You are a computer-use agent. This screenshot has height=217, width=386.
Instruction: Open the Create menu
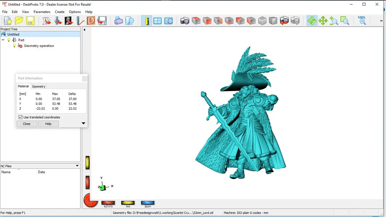click(x=60, y=12)
